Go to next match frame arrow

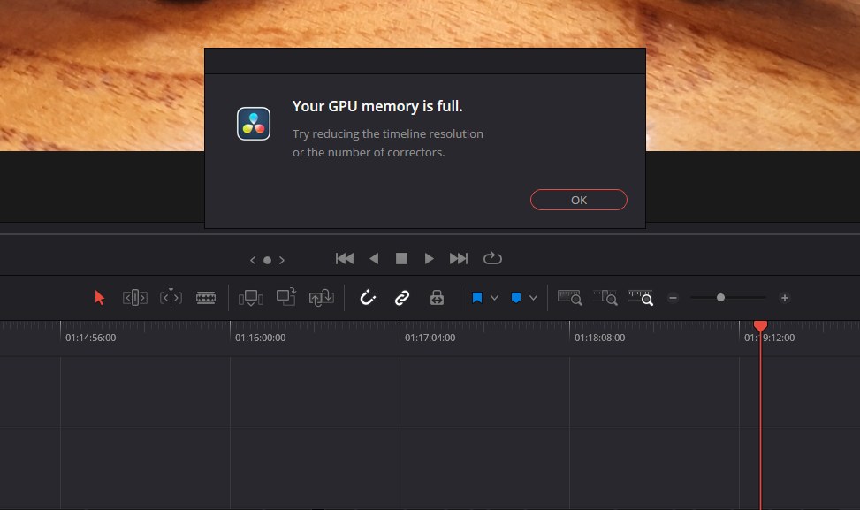[282, 260]
